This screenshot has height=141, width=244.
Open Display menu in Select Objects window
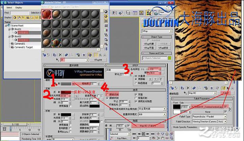click(x=19, y=7)
